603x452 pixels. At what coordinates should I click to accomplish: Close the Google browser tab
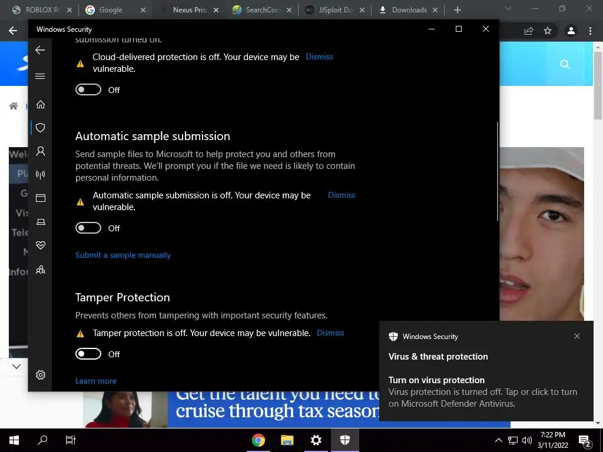pyautogui.click(x=143, y=11)
